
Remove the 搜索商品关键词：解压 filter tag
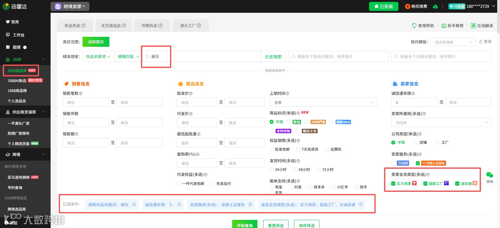tap(134, 205)
